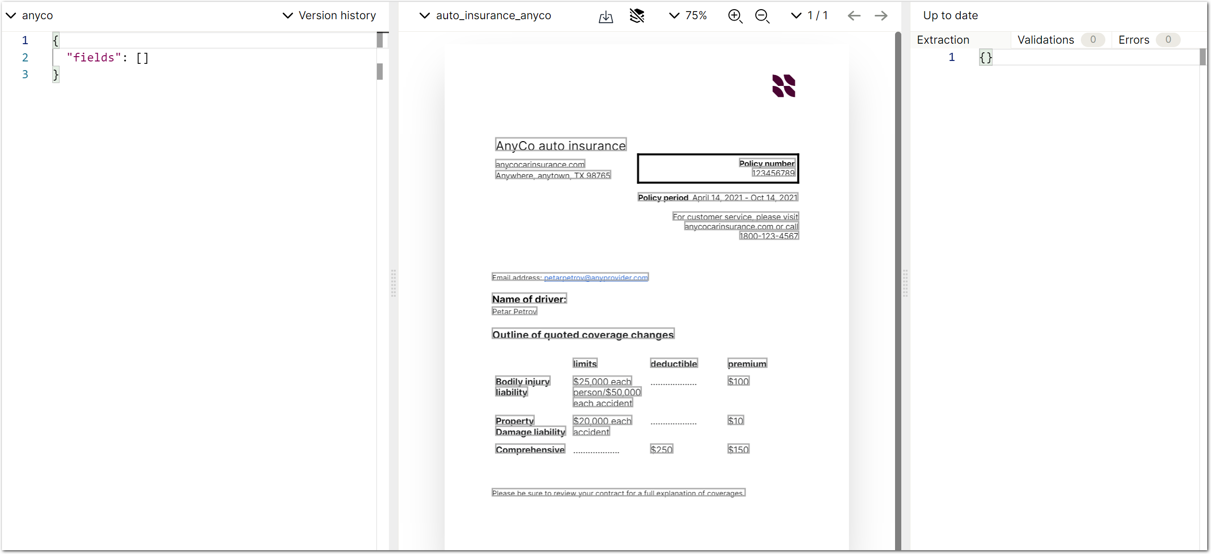Viewport: 1211px width, 554px height.
Task: Click the divider handle between editor and document
Action: coord(393,283)
